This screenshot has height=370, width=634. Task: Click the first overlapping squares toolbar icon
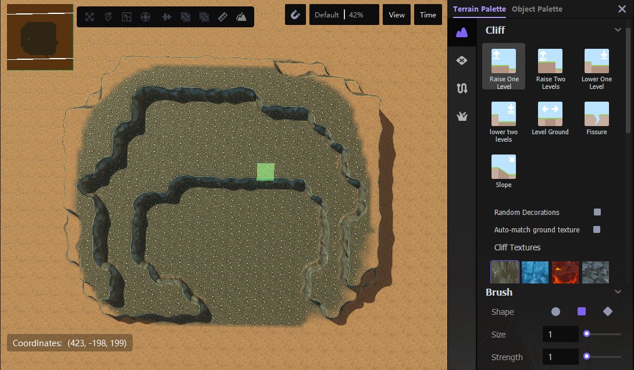185,17
